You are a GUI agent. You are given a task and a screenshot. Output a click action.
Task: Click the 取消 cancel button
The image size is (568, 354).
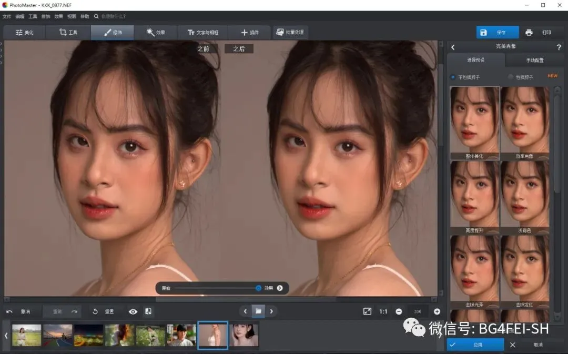[x=535, y=345]
